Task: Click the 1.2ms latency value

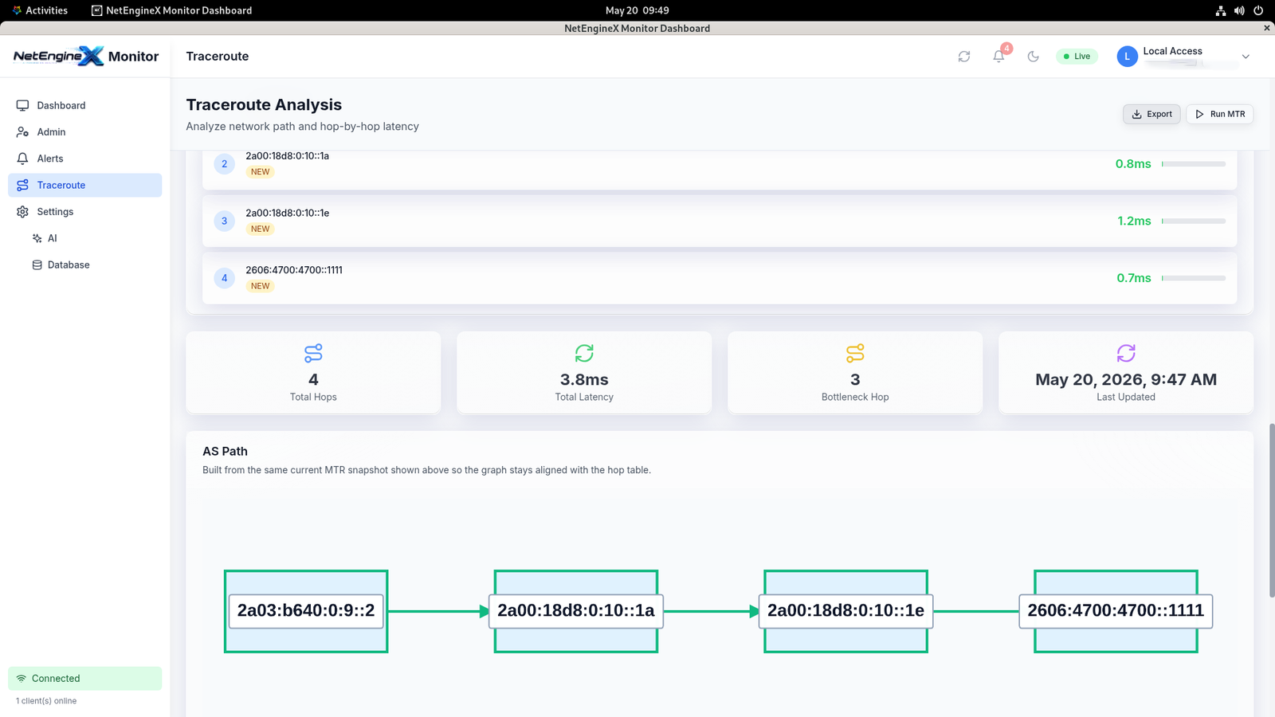Action: tap(1134, 221)
